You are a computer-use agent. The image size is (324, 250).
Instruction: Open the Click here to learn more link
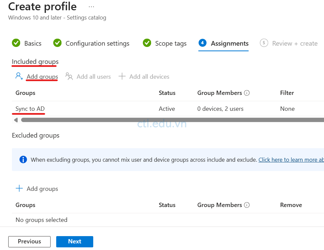pos(291,160)
